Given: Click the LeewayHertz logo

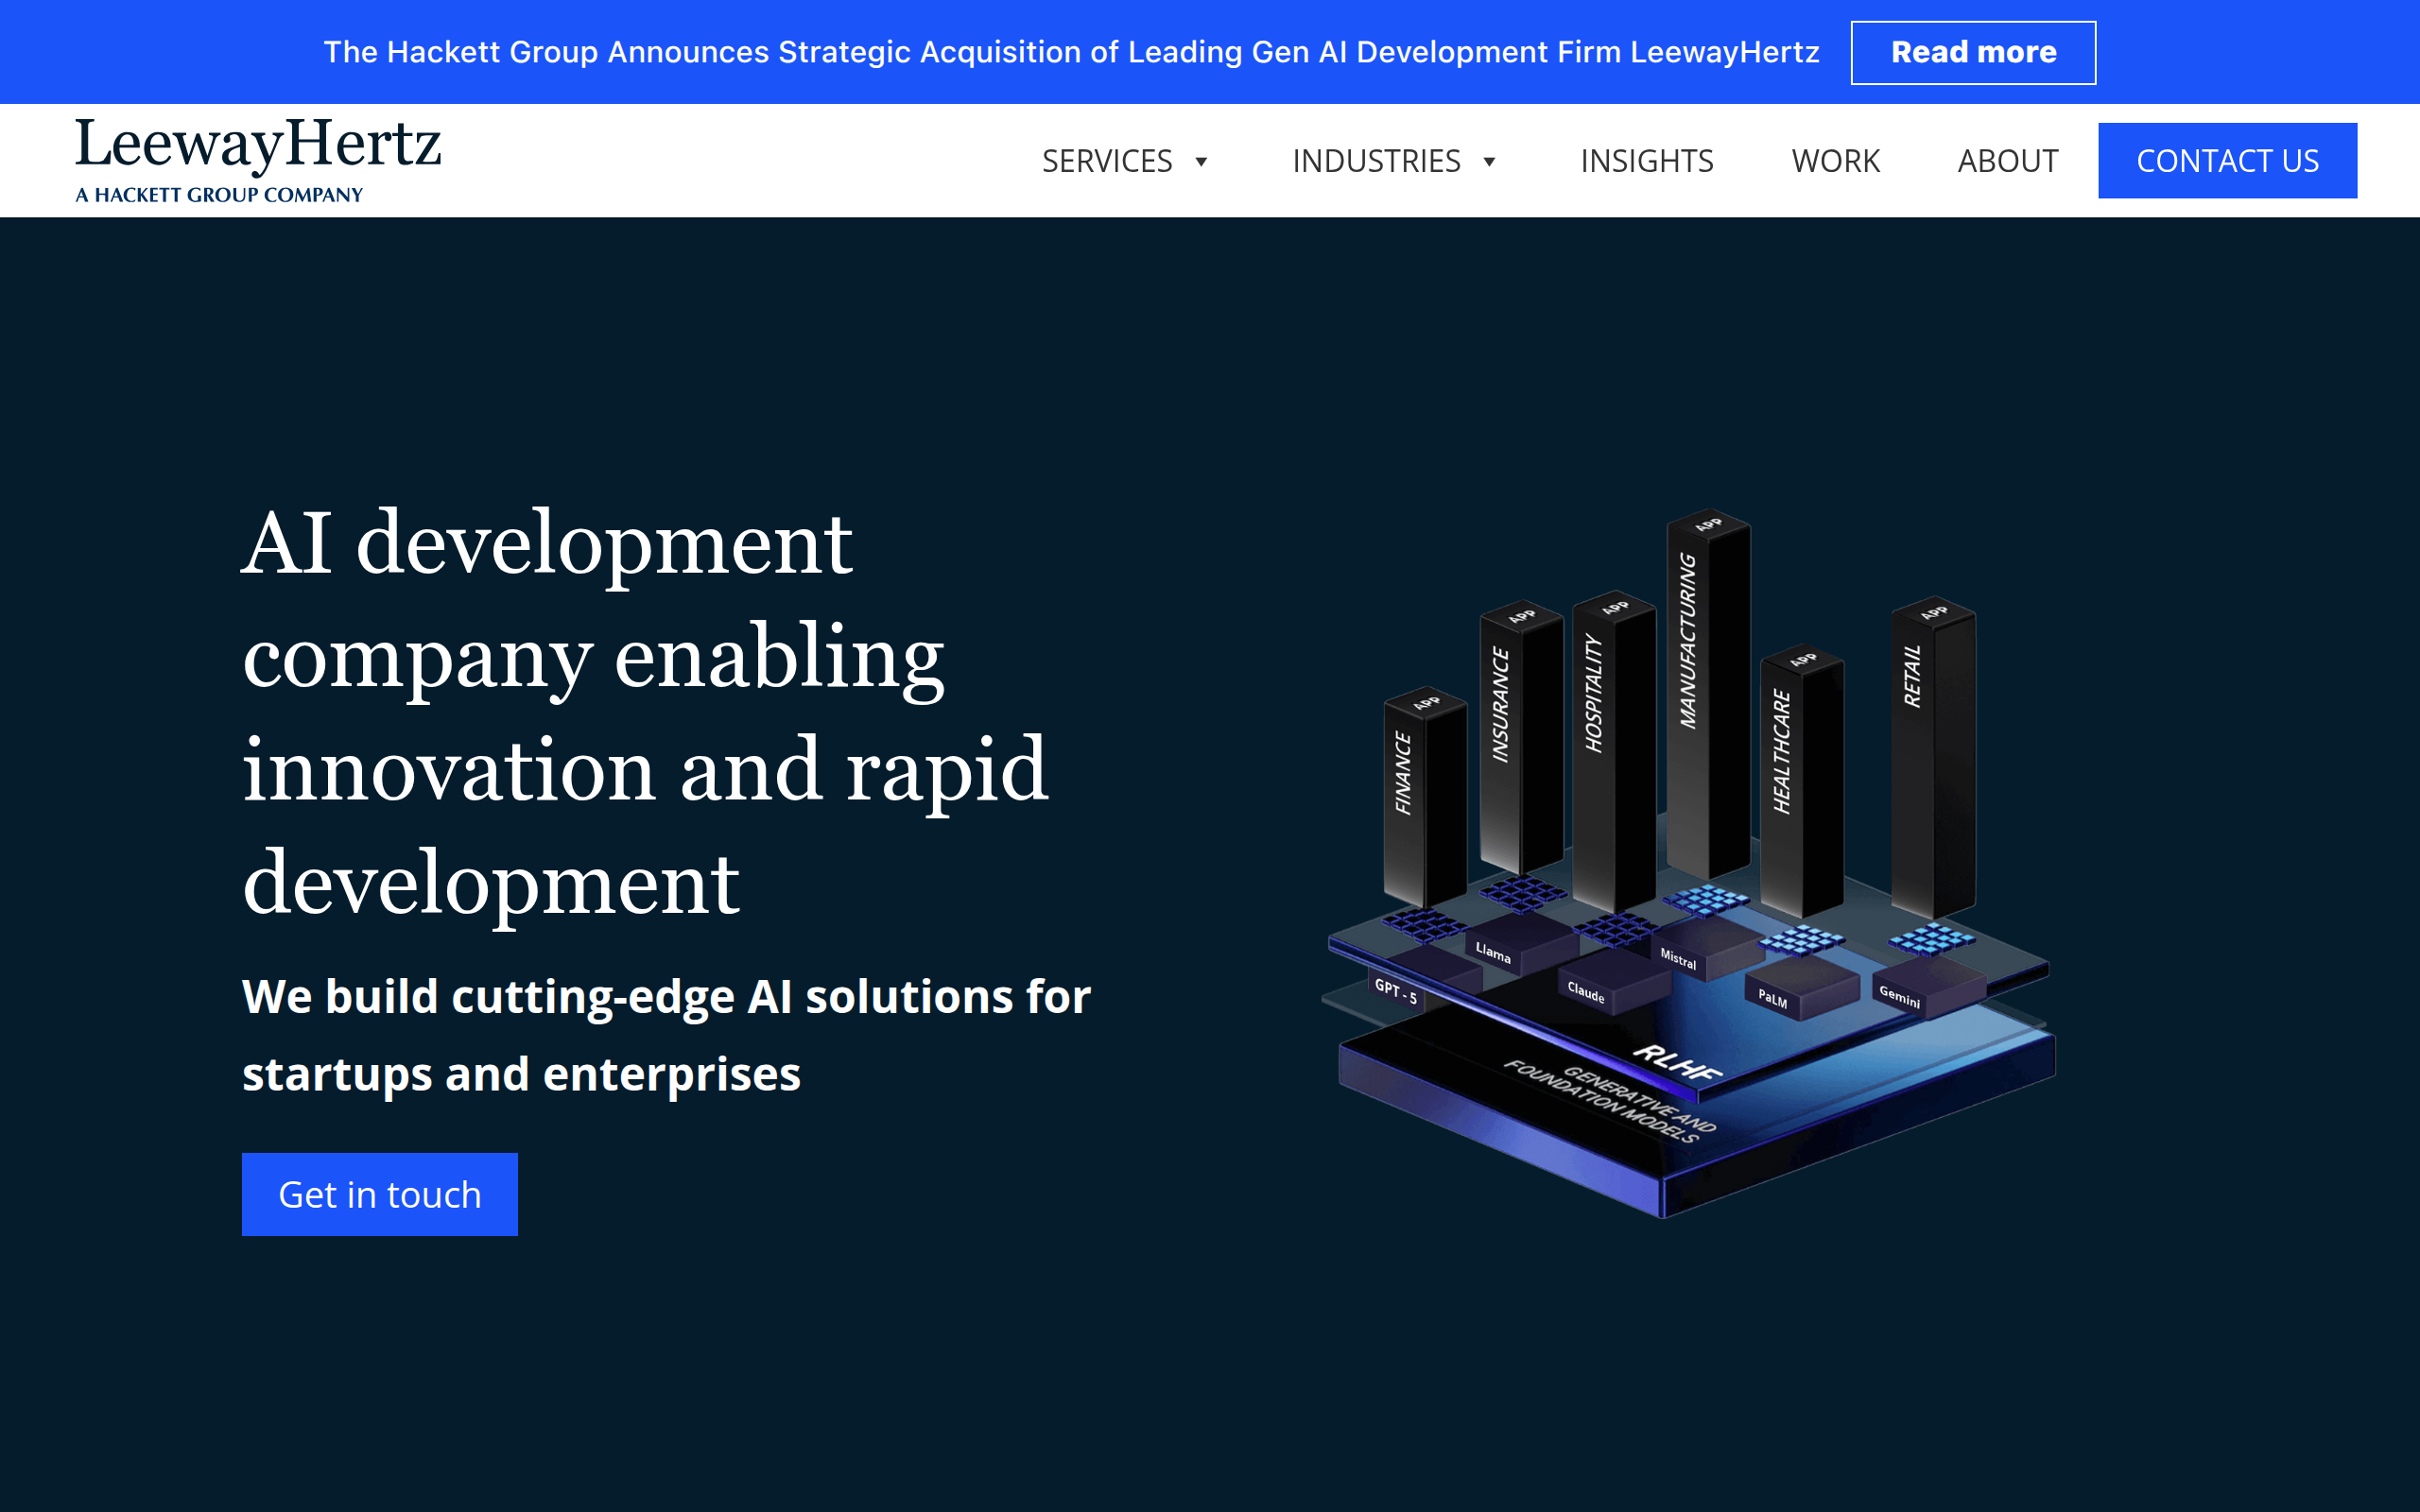Looking at the screenshot, I should tap(258, 160).
